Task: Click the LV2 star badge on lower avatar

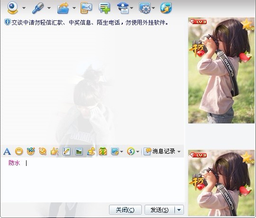Action: coord(248,157)
